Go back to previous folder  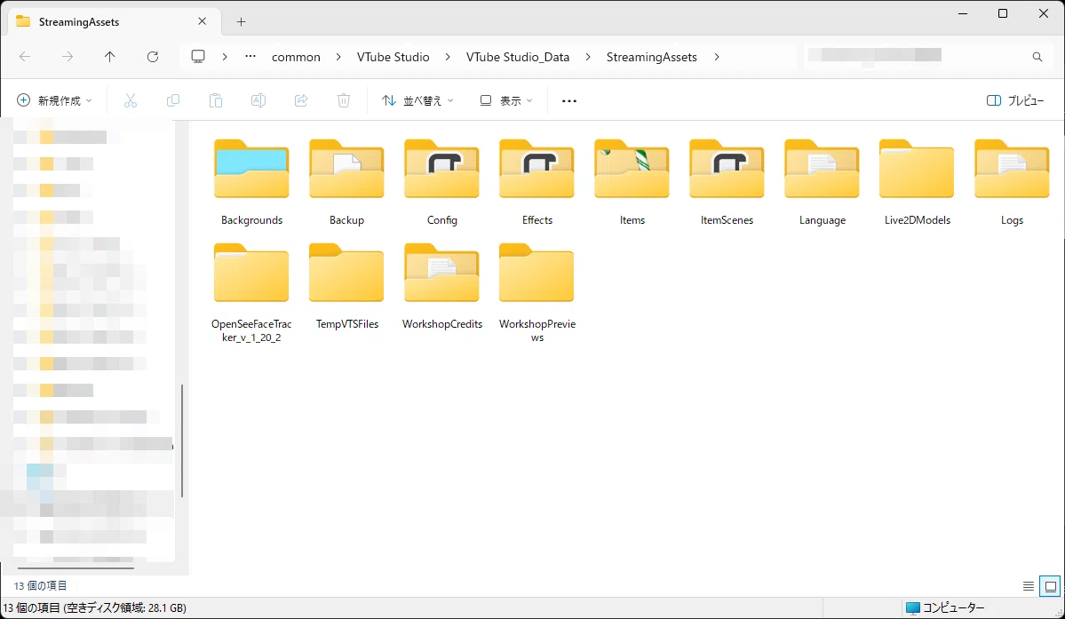point(25,57)
